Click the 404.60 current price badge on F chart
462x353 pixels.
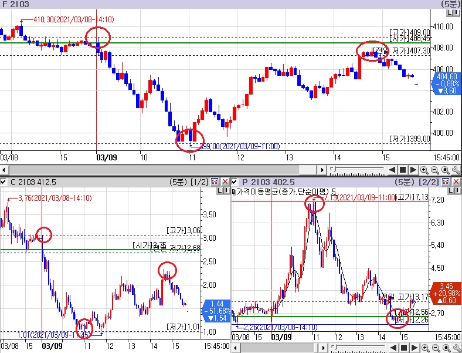(446, 83)
